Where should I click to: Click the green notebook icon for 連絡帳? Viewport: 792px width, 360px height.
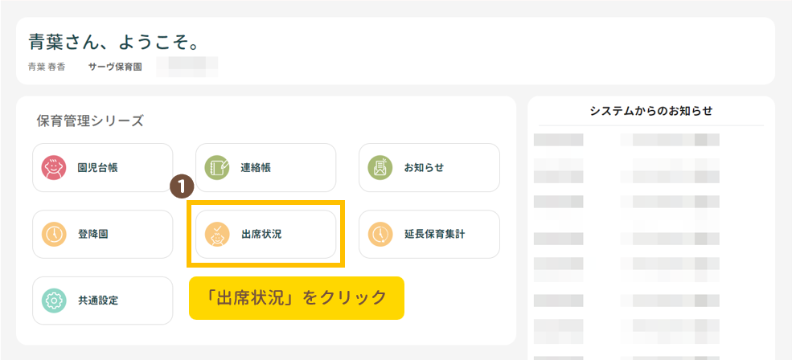tap(217, 168)
